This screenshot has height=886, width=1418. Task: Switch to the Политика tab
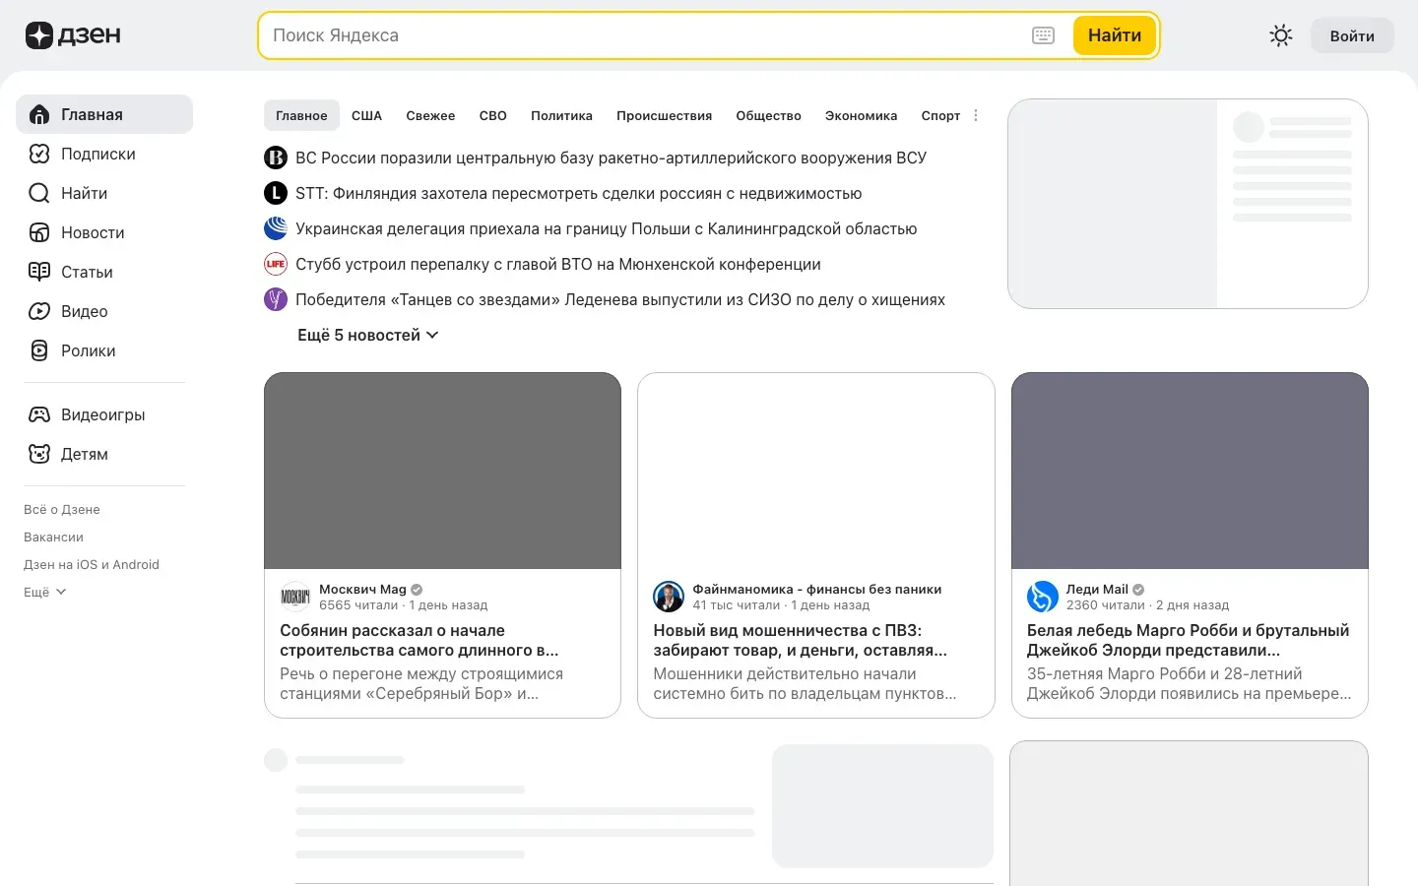pos(560,115)
